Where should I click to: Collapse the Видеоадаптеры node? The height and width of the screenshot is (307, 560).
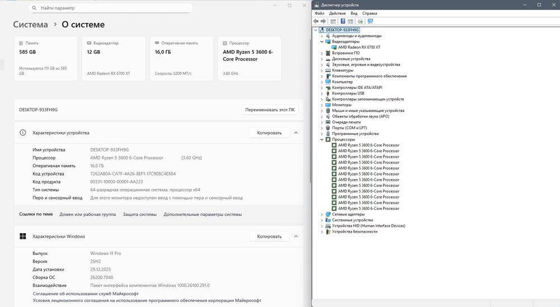(x=322, y=42)
